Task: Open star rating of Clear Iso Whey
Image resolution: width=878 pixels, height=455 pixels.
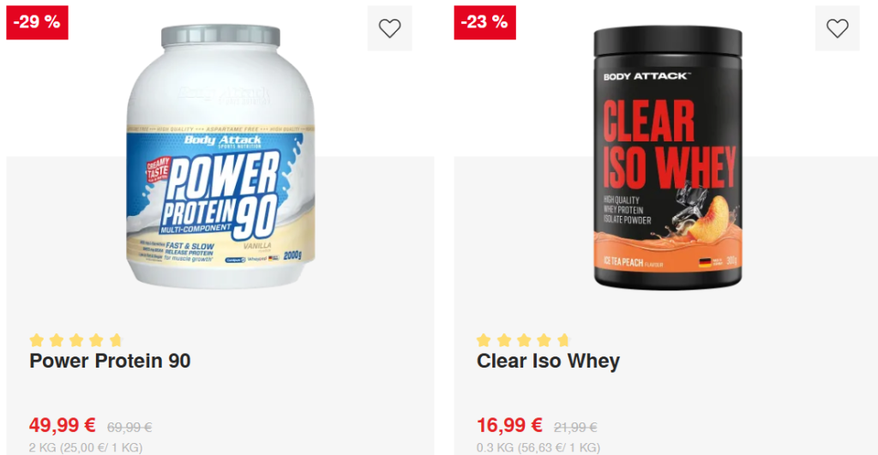Action: click(523, 339)
